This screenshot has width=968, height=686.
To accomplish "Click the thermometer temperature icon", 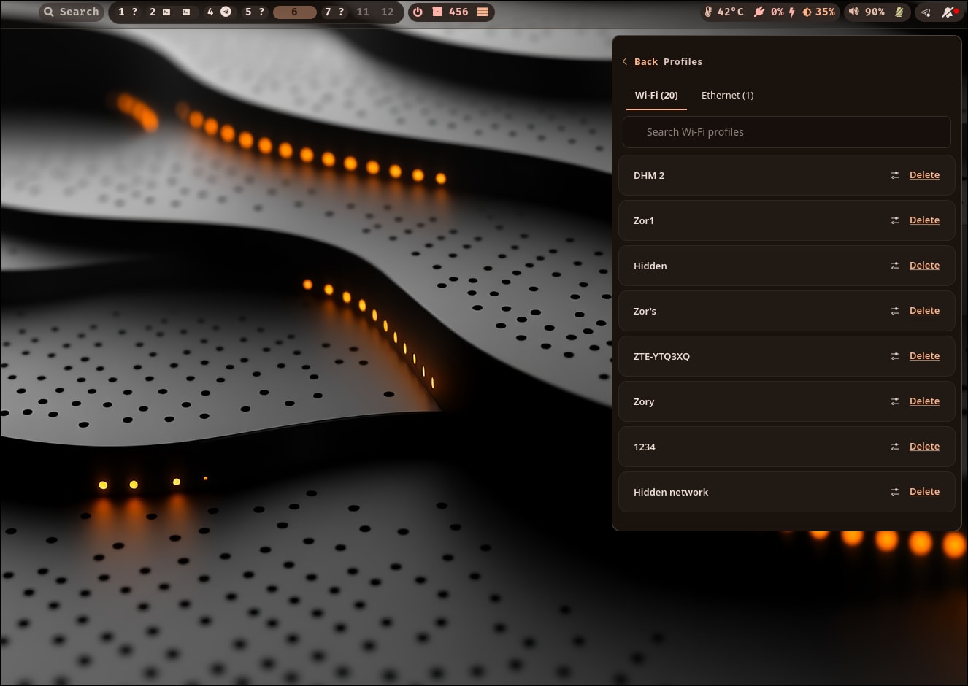I will coord(708,12).
